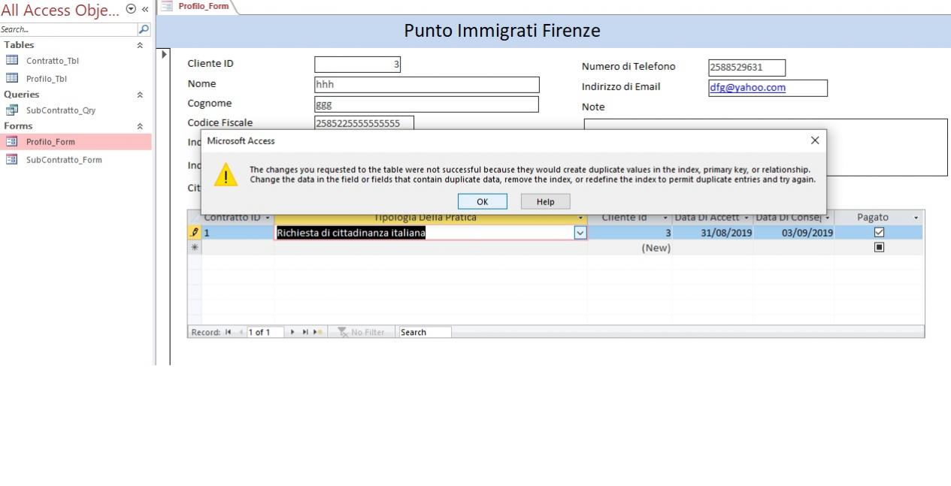
Task: Open SubContratto_Qry in the navigation pane
Action: (x=61, y=110)
